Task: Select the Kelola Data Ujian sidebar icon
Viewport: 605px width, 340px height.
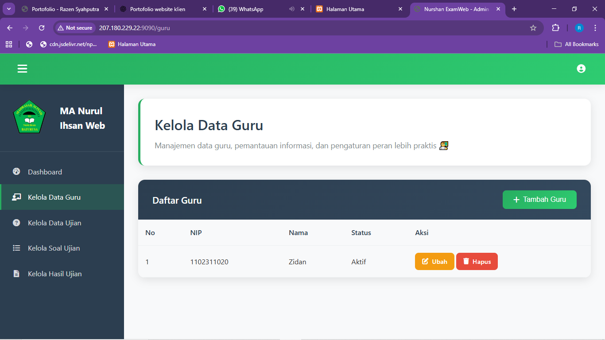Action: pyautogui.click(x=16, y=223)
